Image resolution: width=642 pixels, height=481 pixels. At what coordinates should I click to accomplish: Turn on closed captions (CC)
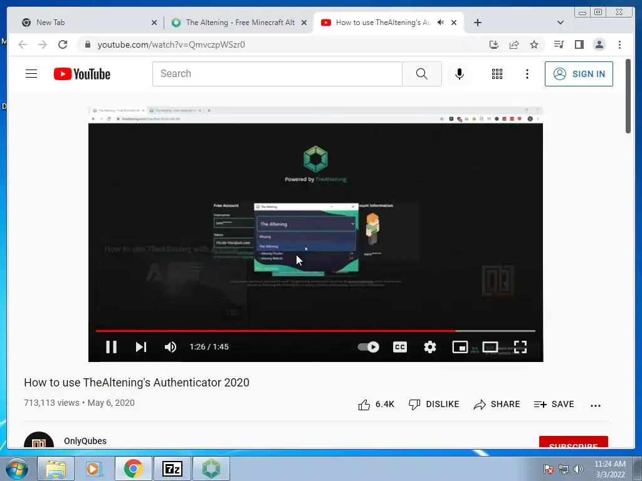pyautogui.click(x=399, y=347)
